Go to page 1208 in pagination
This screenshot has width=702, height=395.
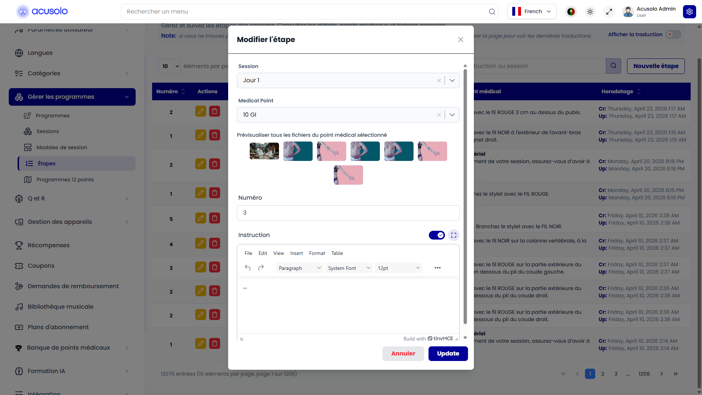[644, 374]
